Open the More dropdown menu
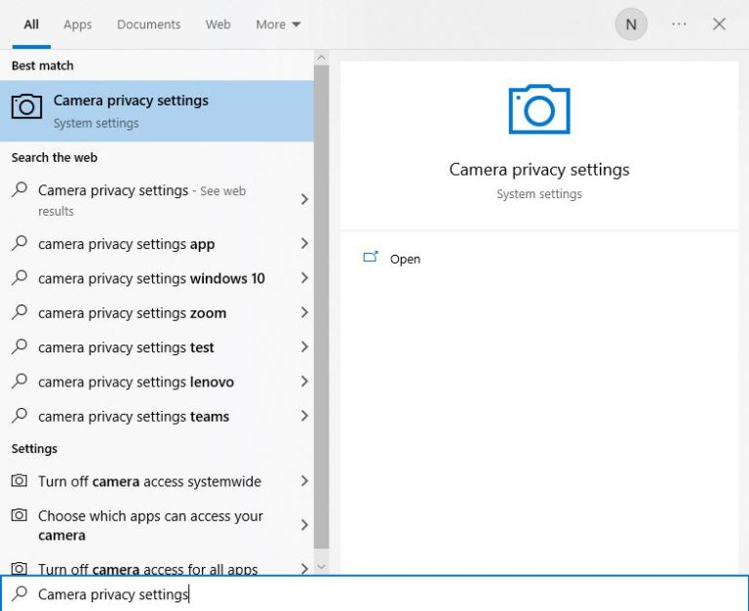The height and width of the screenshot is (611, 749). coord(278,24)
